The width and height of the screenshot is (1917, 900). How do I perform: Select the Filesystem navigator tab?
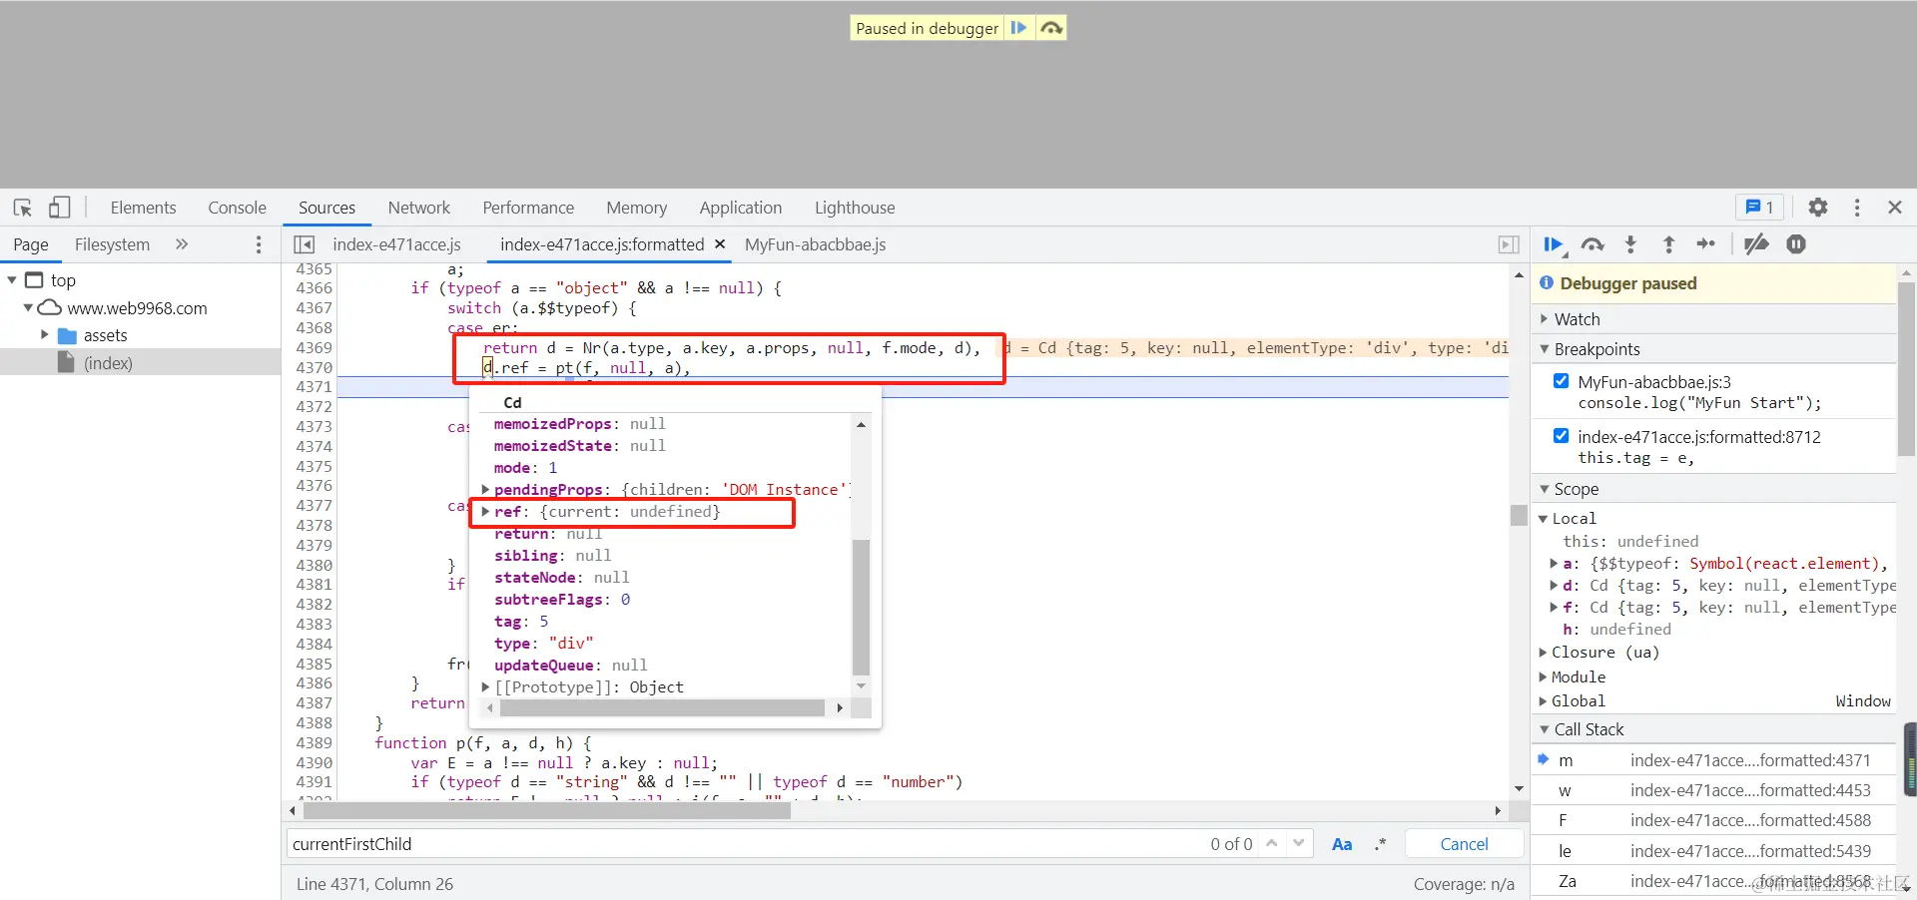112,244
